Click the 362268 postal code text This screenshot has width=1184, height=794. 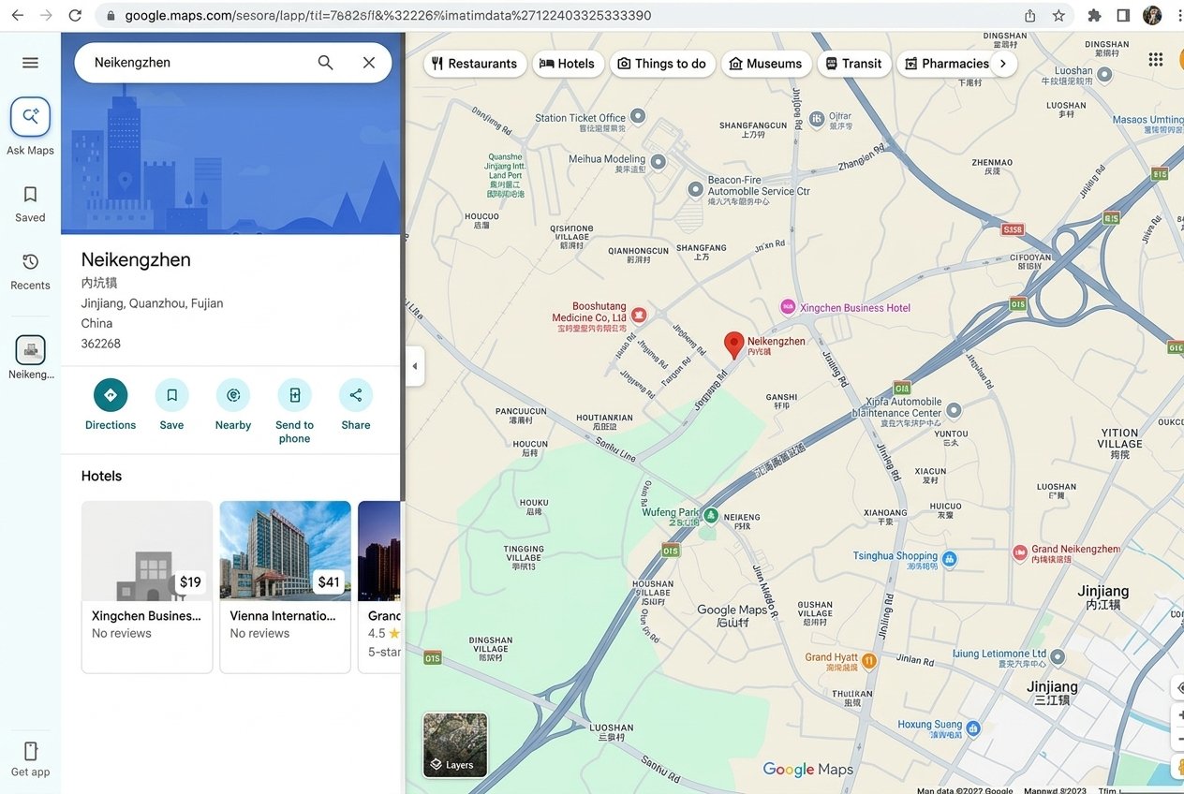click(101, 344)
